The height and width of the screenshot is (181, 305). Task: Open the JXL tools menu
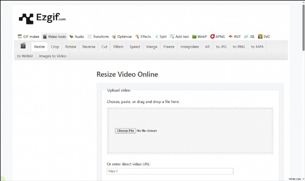[249, 36]
